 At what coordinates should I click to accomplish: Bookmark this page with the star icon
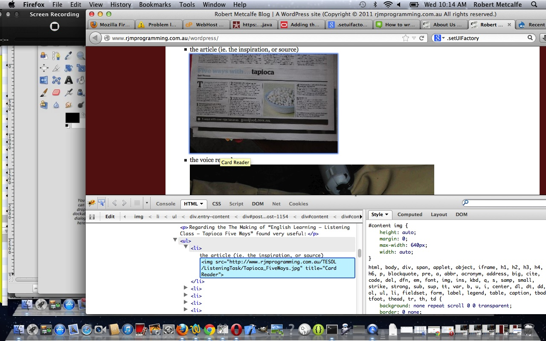[x=405, y=38]
